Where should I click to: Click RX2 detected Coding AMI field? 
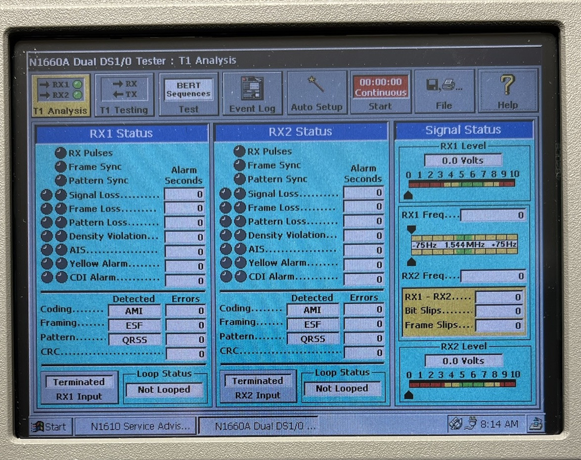(x=313, y=310)
